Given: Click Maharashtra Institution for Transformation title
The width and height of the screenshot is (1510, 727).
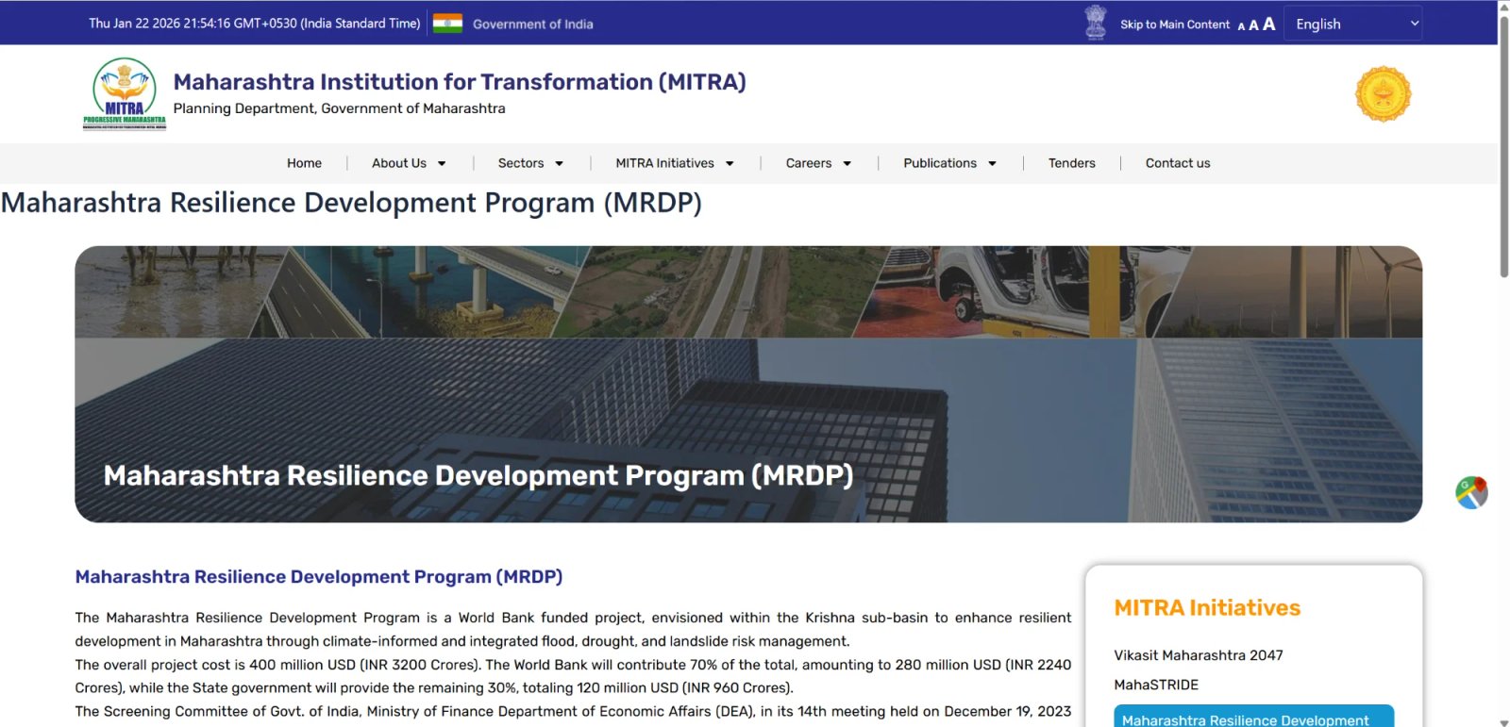Looking at the screenshot, I should click(460, 82).
